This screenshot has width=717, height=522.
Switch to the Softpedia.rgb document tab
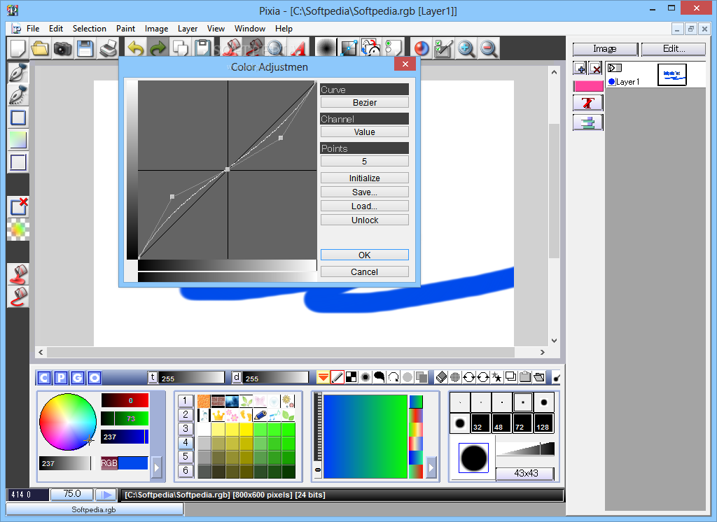click(95, 509)
